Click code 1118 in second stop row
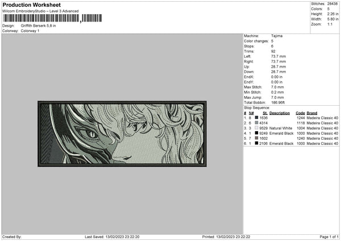341x241 pixels. [x=301, y=123]
